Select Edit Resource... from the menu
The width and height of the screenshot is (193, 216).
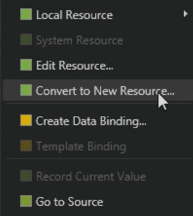(75, 66)
